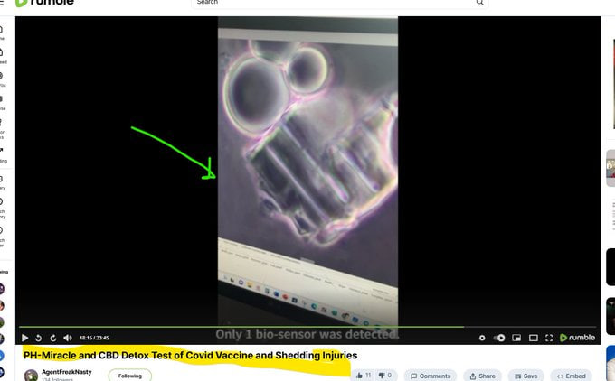
Task: Click the thumbs-down dislike button
Action: tap(384, 376)
